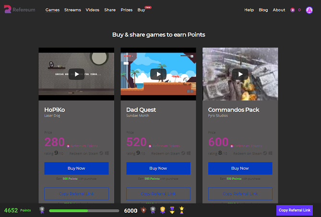
Task: Click the Help link
Action: [249, 10]
